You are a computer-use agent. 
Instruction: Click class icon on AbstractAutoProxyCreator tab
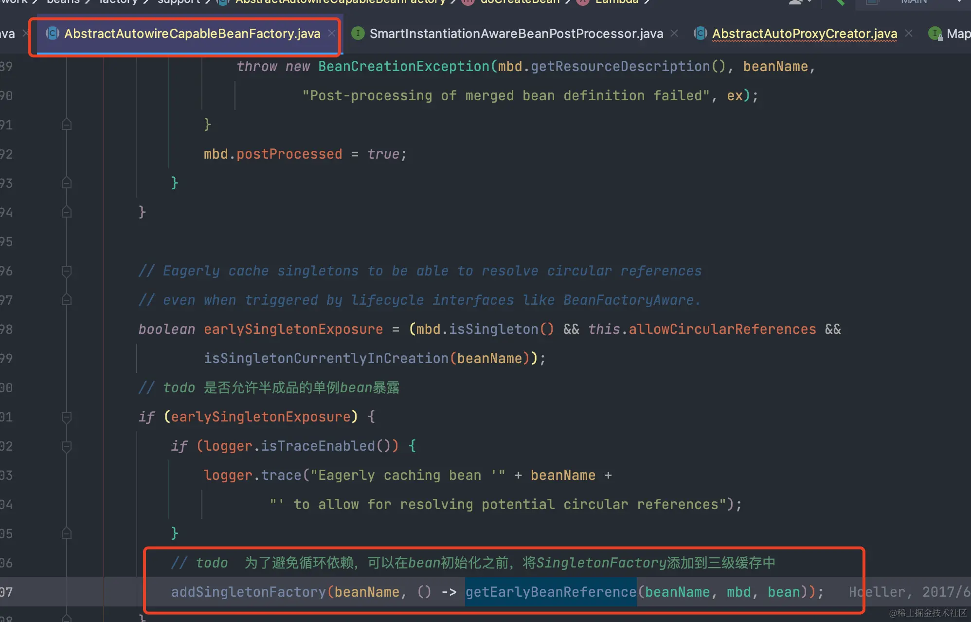(x=701, y=34)
